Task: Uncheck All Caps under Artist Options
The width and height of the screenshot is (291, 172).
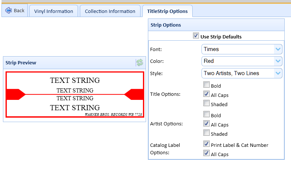Action: pyautogui.click(x=206, y=124)
